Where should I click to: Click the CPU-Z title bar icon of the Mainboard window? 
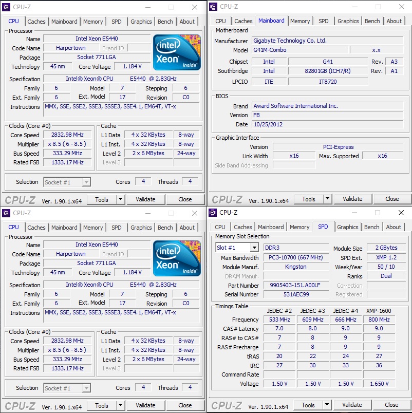213,7
